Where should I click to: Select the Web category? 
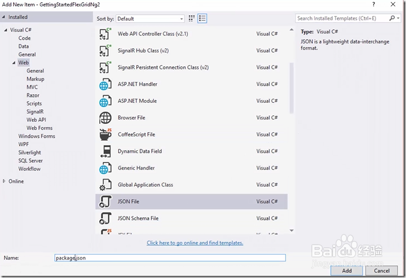pyautogui.click(x=23, y=63)
